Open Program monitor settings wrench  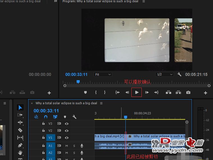pyautogui.click(x=179, y=74)
